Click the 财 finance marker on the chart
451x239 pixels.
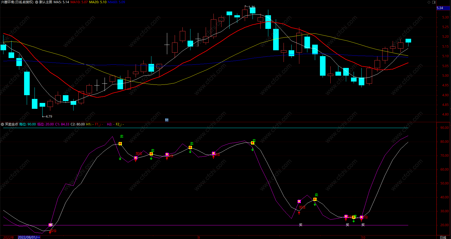[167, 120]
